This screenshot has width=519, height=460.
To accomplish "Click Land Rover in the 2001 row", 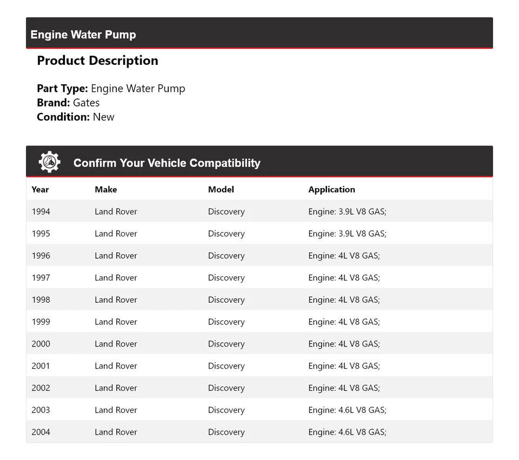I will (116, 366).
